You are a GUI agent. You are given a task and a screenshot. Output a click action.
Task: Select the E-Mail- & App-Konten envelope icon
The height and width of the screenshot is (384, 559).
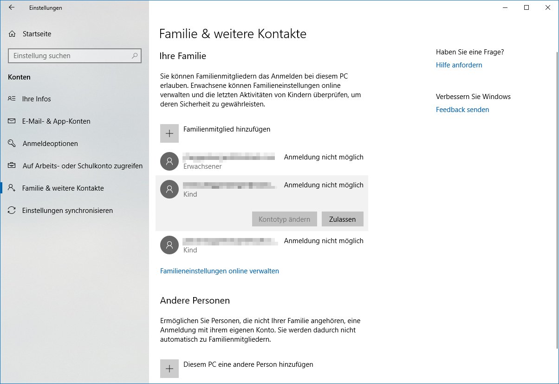coord(12,121)
